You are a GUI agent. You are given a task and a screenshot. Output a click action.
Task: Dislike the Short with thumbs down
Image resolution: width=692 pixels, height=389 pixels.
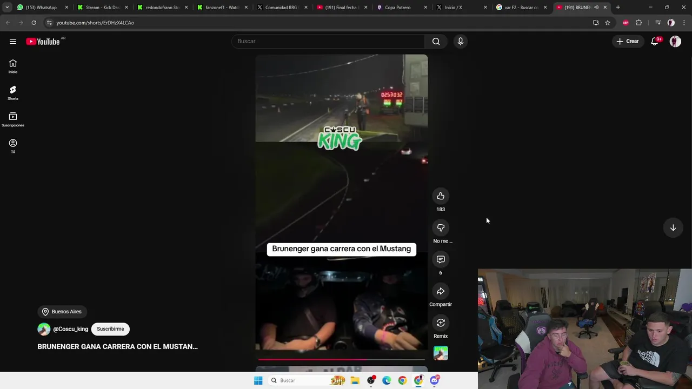click(x=441, y=228)
